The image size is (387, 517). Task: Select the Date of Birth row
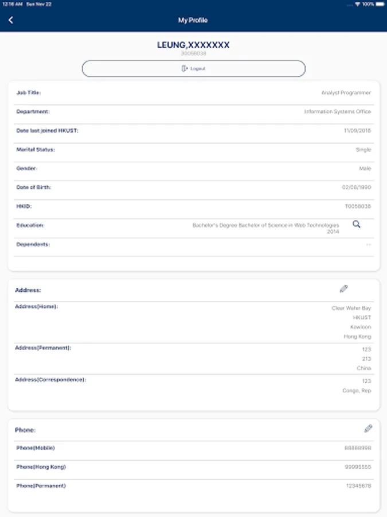click(194, 187)
